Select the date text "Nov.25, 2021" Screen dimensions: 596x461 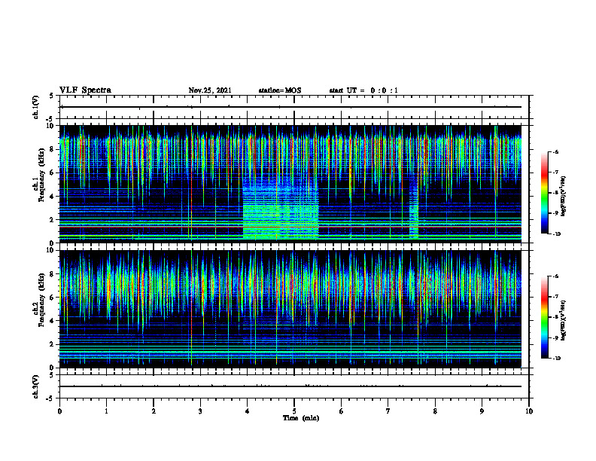[210, 90]
